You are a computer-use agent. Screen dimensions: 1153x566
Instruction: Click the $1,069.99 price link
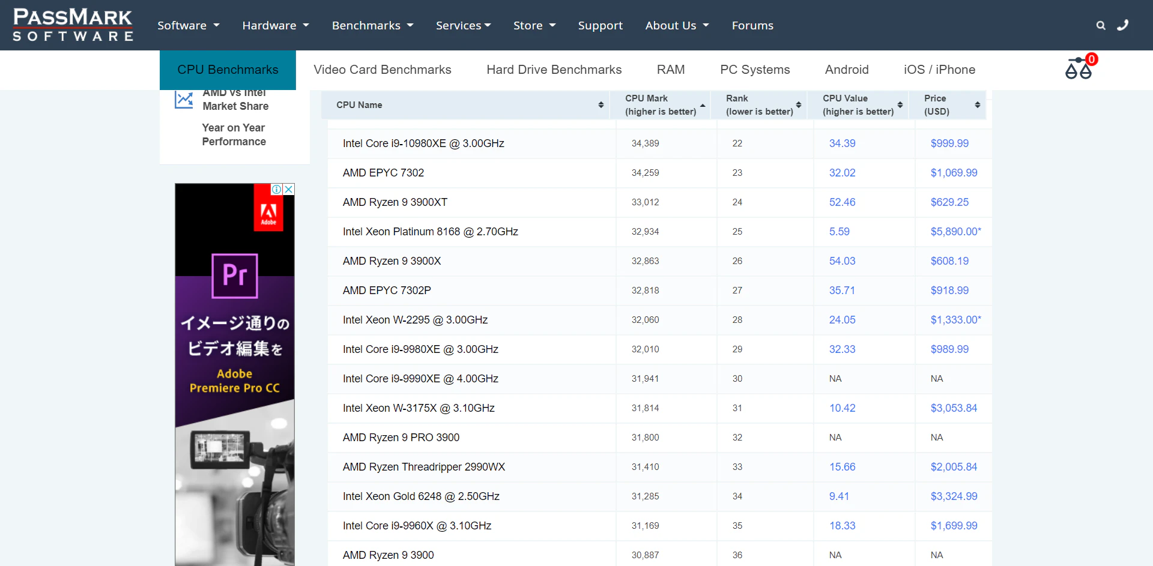954,173
